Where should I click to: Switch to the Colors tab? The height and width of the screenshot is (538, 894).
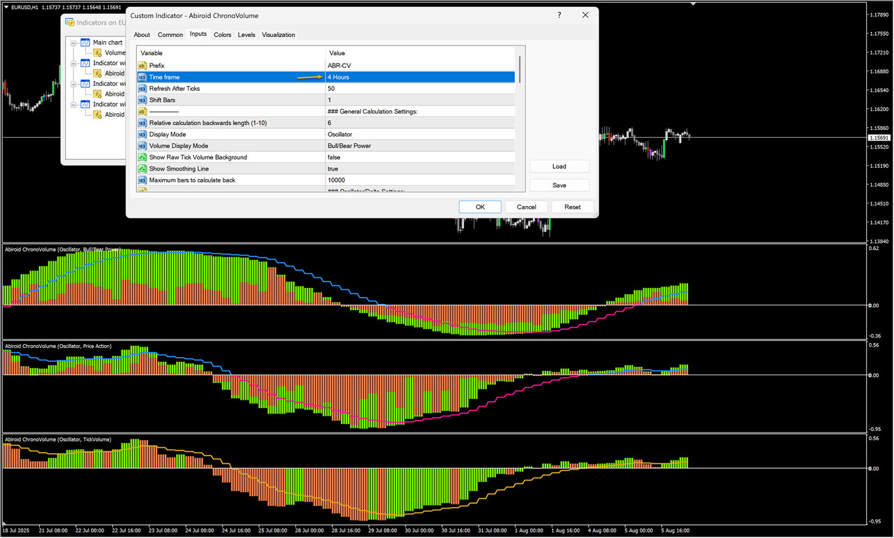pyautogui.click(x=223, y=35)
